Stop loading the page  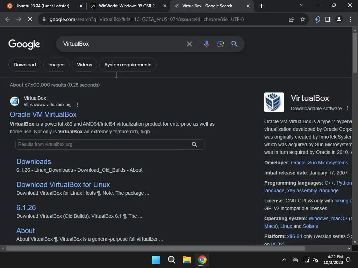click(30, 20)
